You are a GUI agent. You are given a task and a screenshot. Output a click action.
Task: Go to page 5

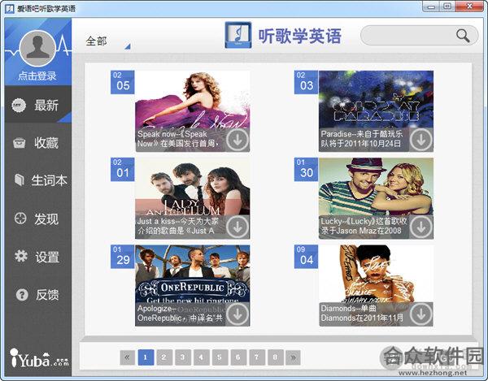click(x=220, y=357)
